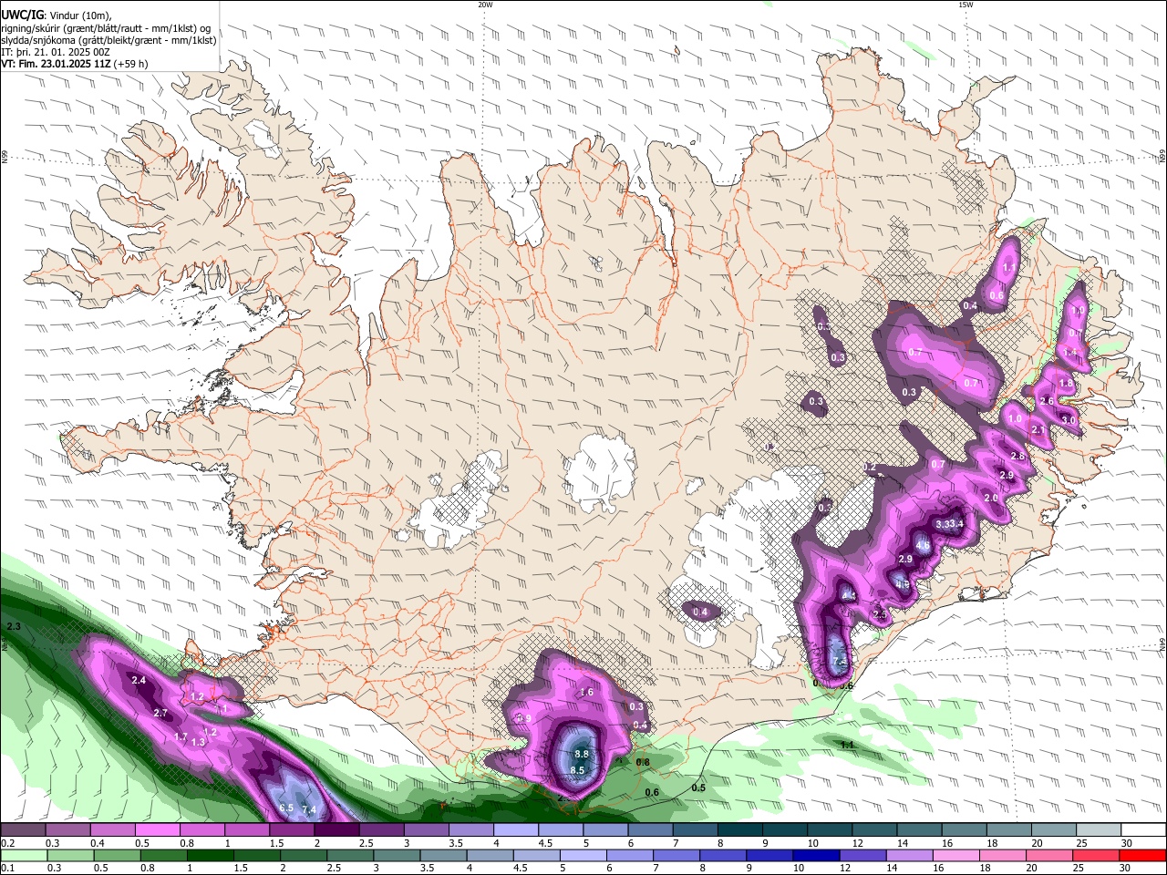Select the white swatch ending the snow scale
The height and width of the screenshot is (875, 1167).
tap(1144, 830)
